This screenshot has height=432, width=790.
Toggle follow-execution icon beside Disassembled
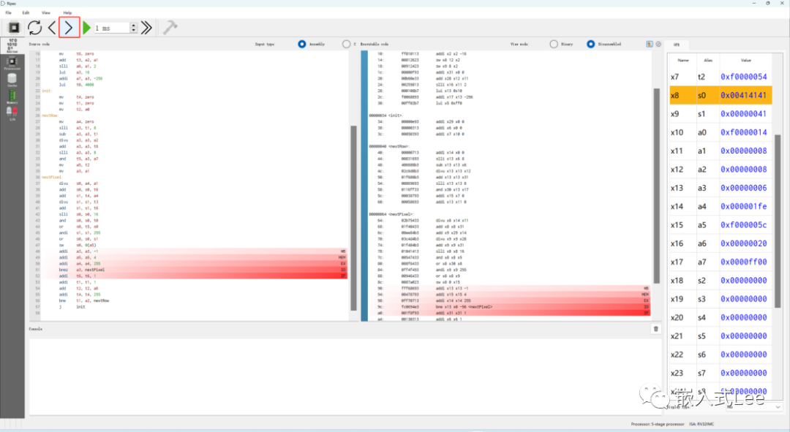pos(650,45)
